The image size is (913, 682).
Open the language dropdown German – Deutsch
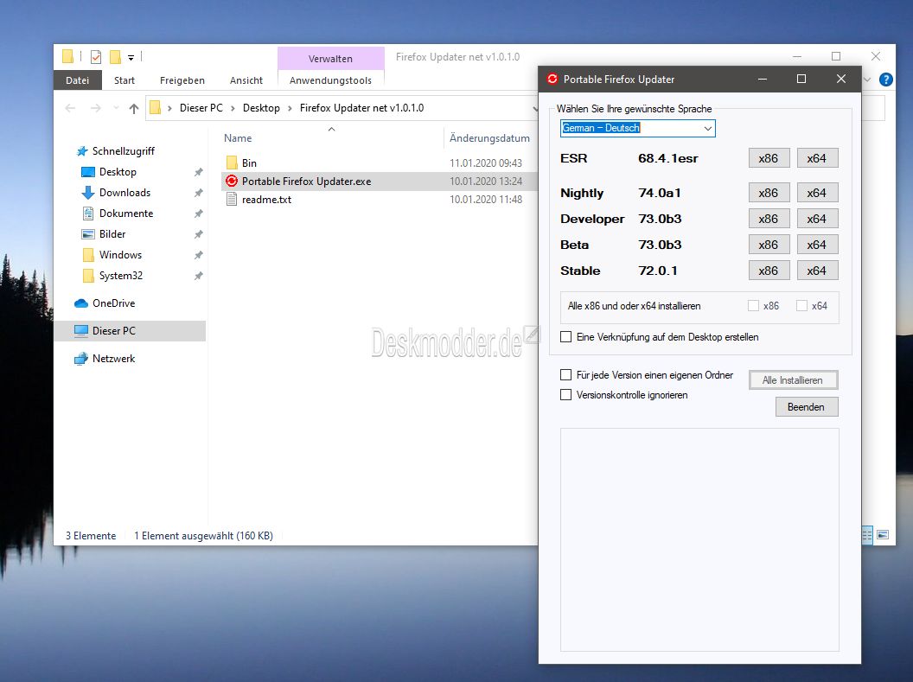click(637, 128)
